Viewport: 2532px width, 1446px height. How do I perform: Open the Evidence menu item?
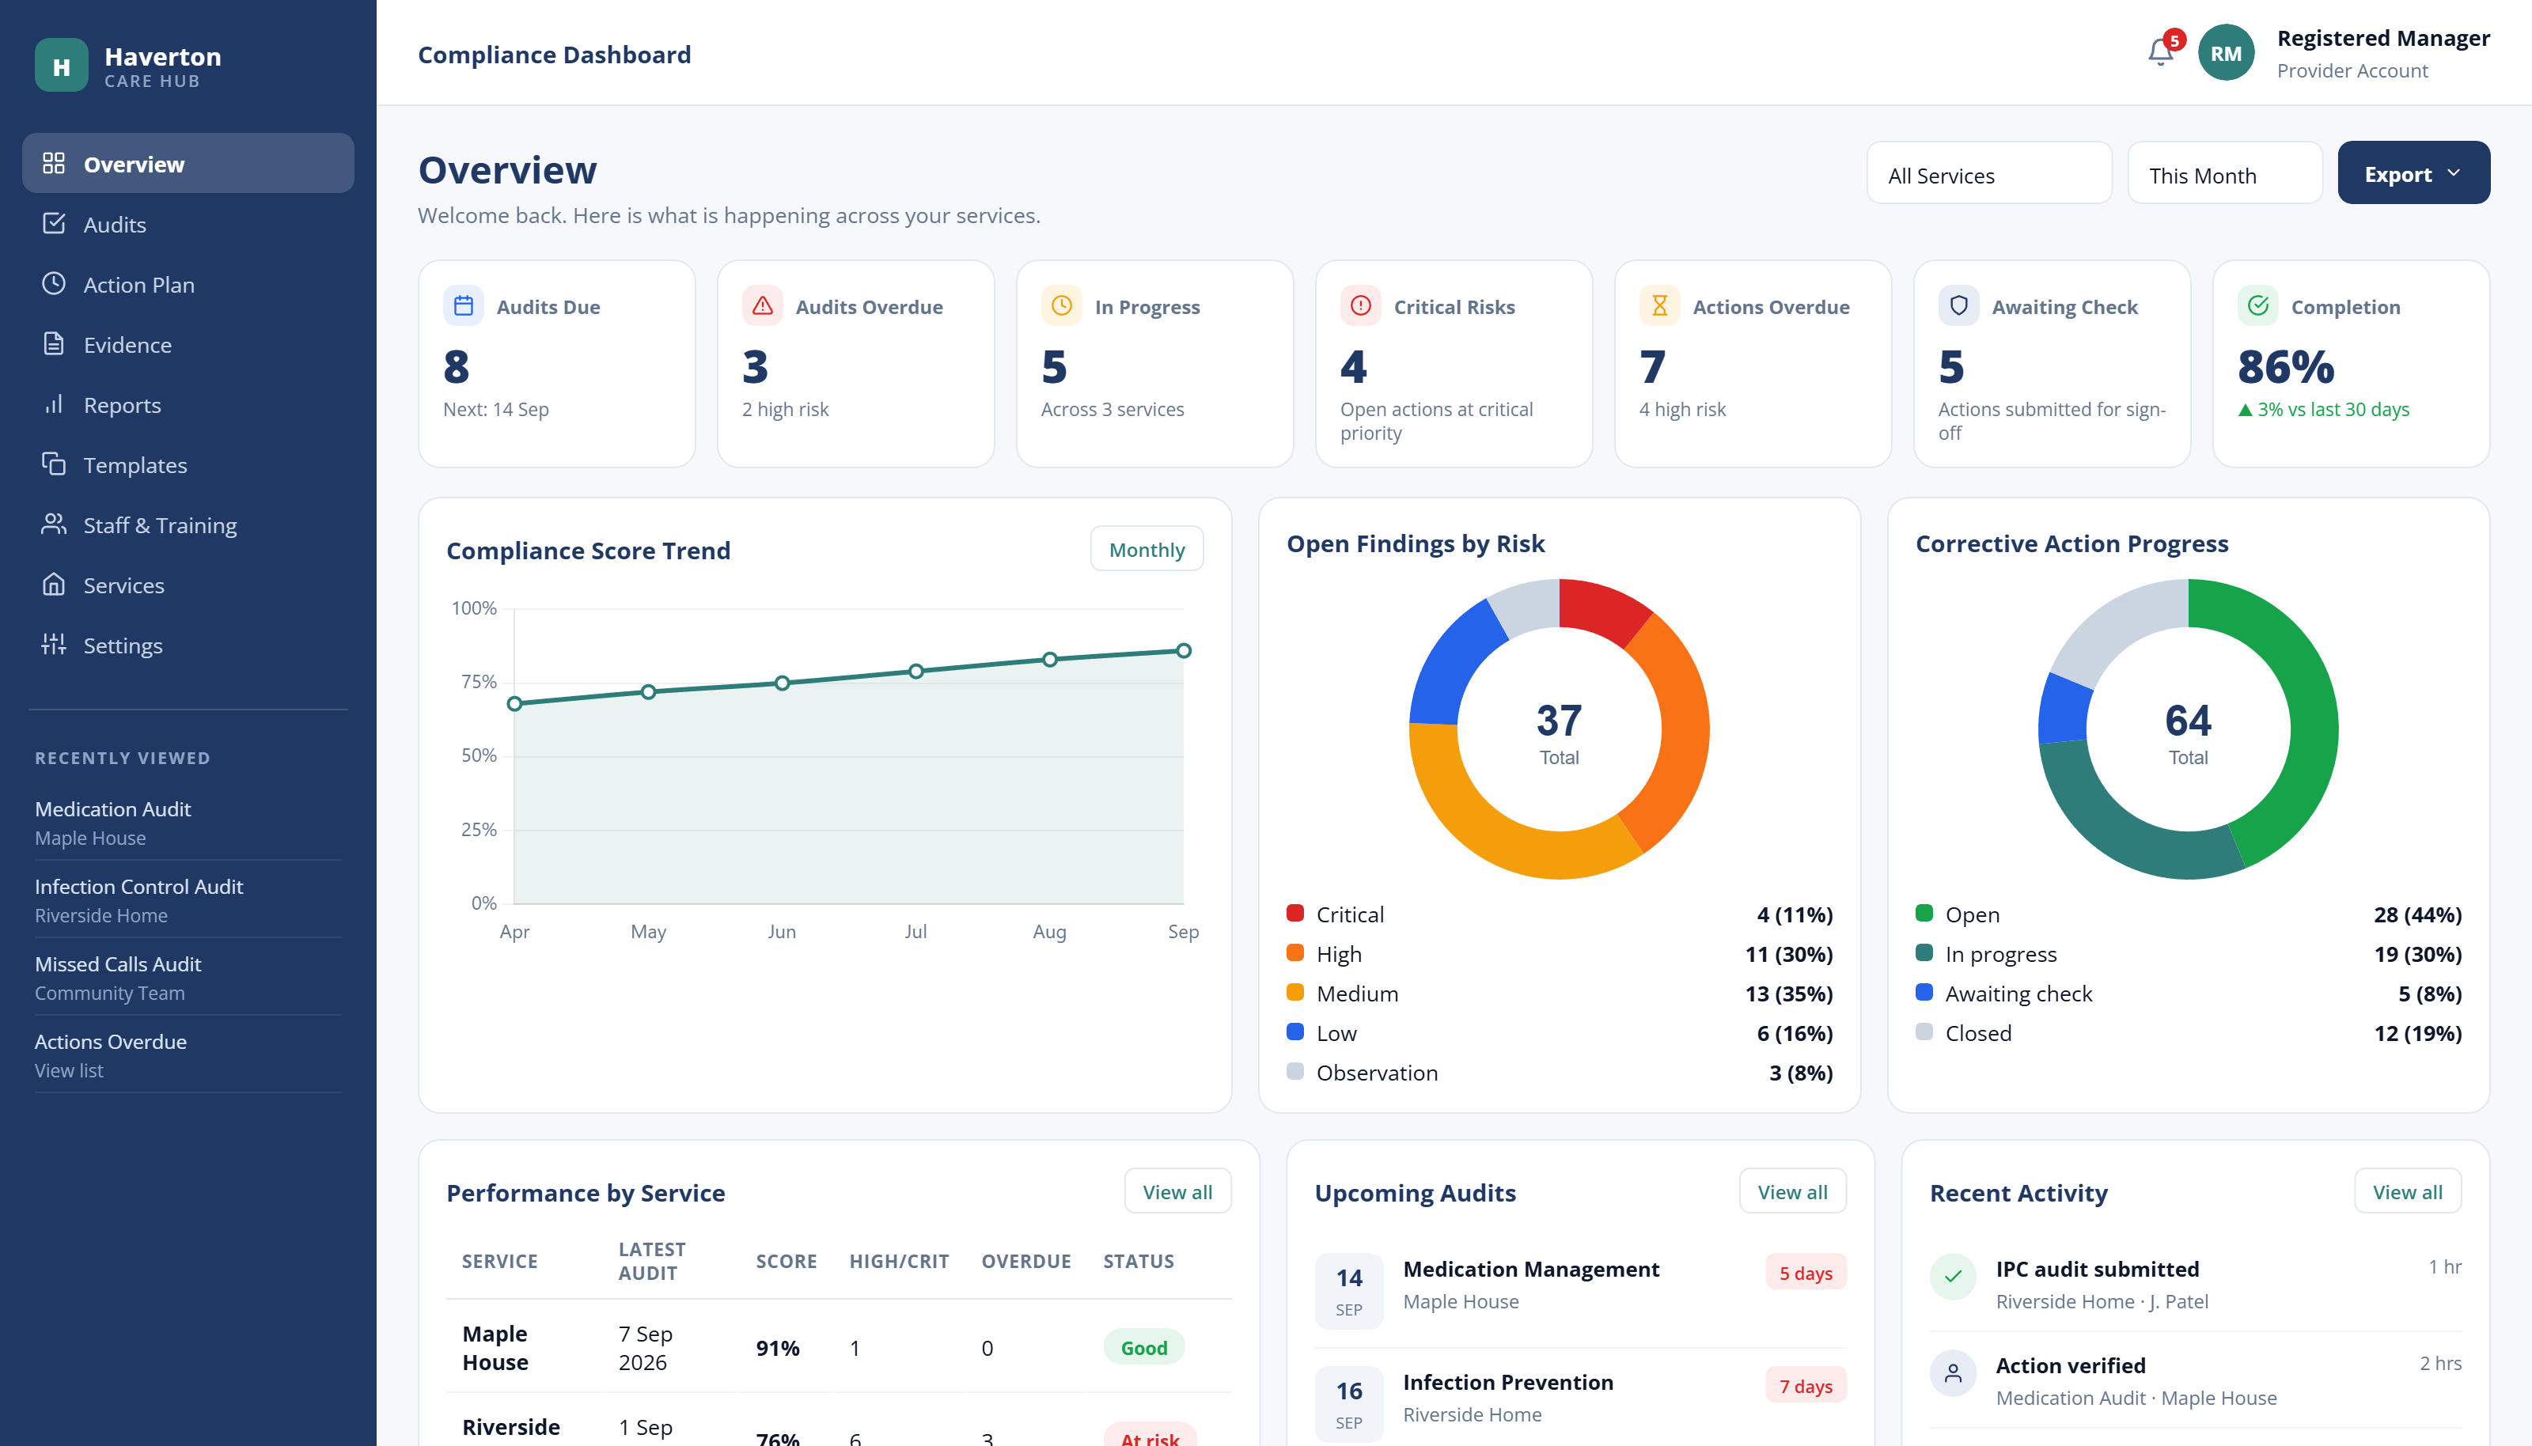pos(188,343)
